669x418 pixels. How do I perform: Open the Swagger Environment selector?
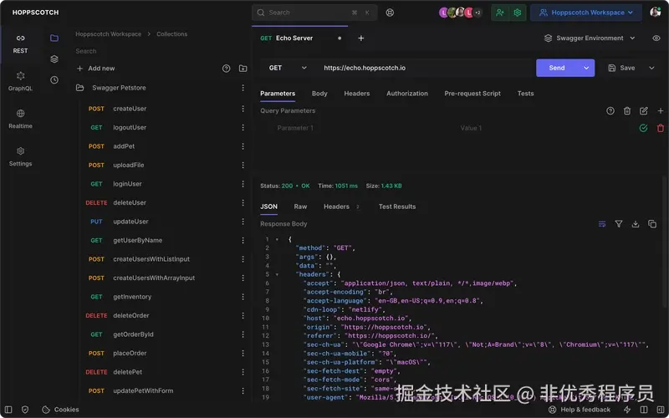click(x=590, y=38)
